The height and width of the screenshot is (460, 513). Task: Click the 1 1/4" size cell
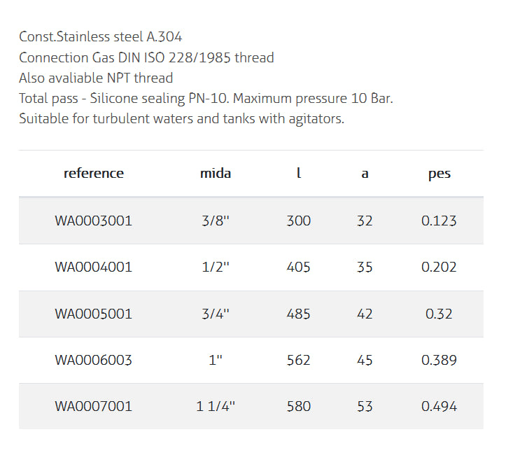[x=215, y=406]
